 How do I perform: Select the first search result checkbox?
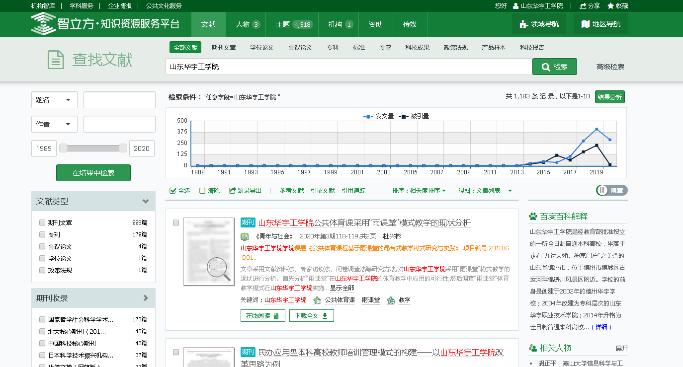pos(176,222)
